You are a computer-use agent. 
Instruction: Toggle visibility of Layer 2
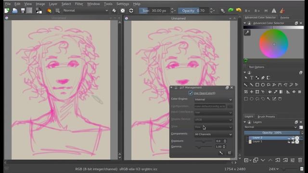(289, 138)
